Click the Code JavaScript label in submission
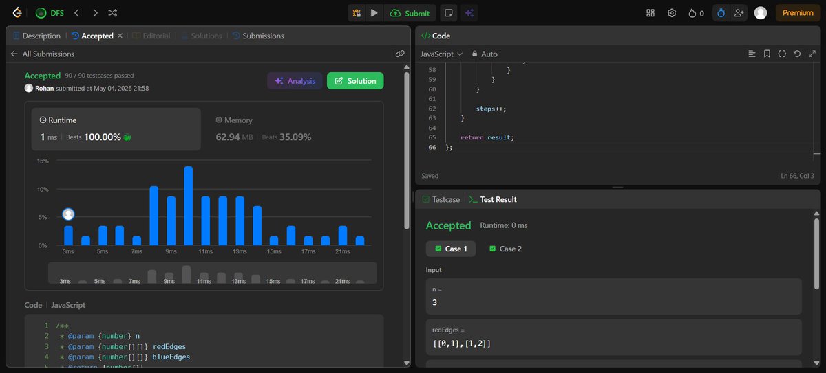The image size is (826, 373). [55, 305]
